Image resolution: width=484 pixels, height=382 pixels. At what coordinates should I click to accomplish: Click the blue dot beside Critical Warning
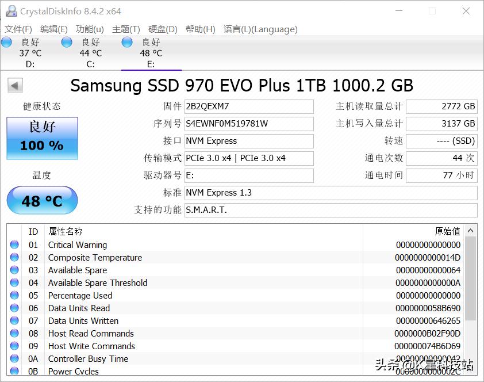(14, 245)
